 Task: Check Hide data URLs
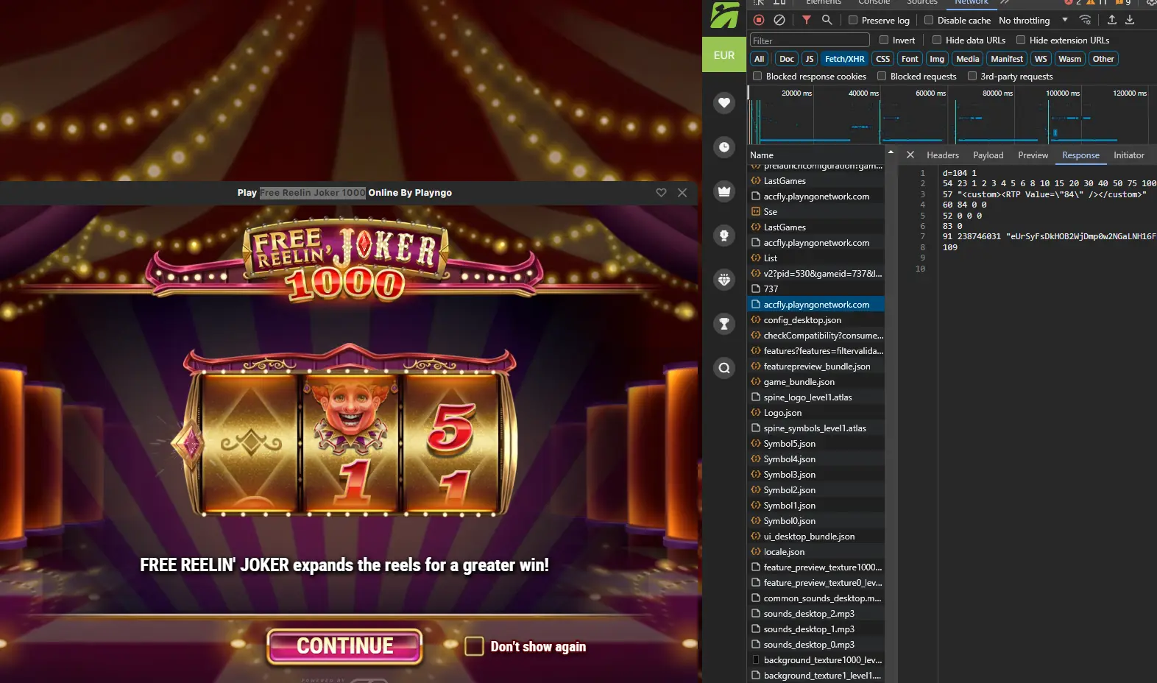coord(937,40)
